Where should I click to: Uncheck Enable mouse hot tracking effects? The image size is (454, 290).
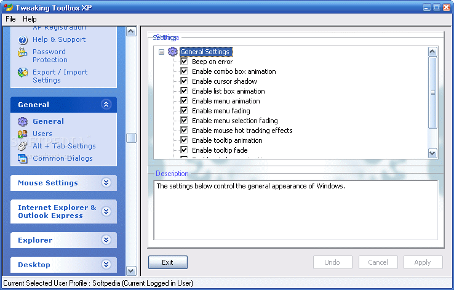[x=184, y=130]
